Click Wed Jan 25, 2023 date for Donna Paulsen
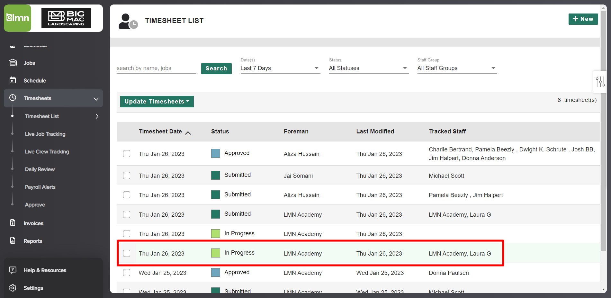Image resolution: width=611 pixels, height=298 pixels. click(x=162, y=273)
